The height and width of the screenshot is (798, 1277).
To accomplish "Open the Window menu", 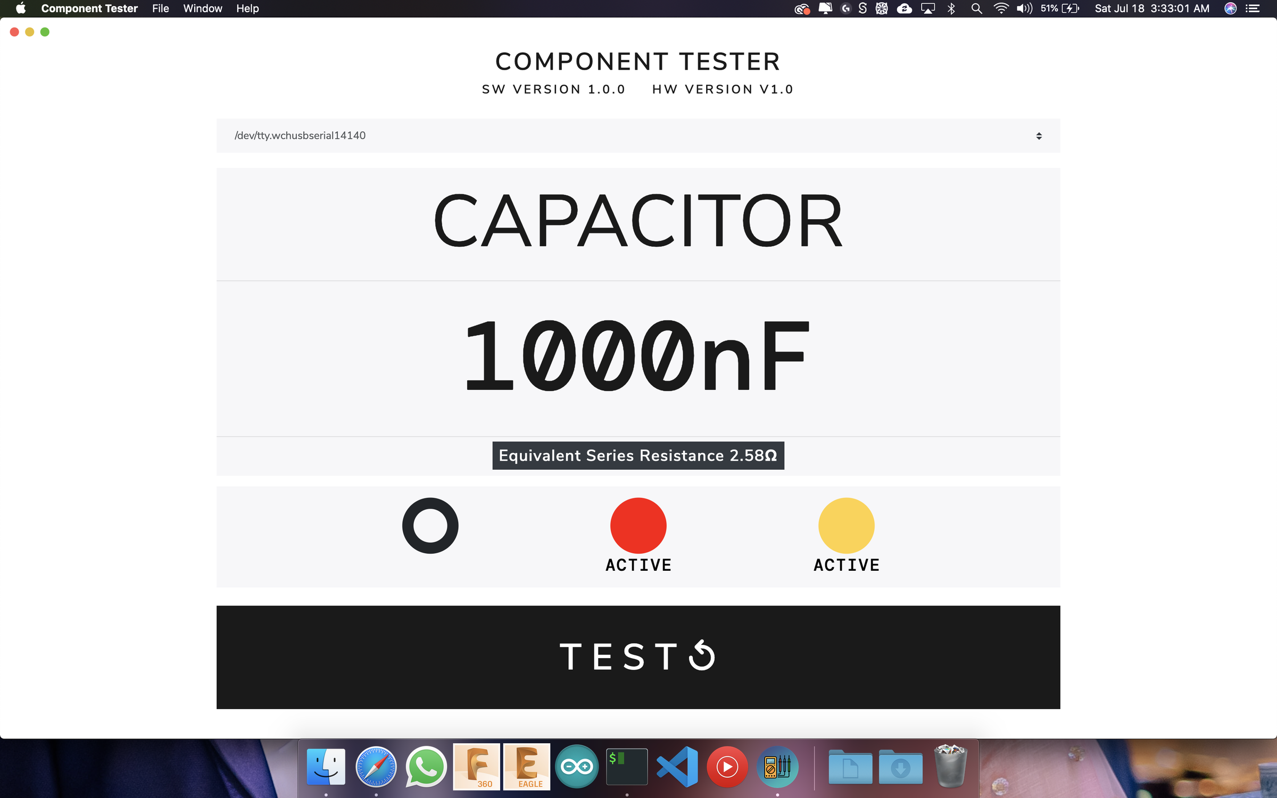I will click(x=202, y=9).
